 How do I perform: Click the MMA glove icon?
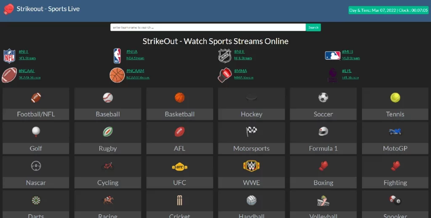point(225,75)
